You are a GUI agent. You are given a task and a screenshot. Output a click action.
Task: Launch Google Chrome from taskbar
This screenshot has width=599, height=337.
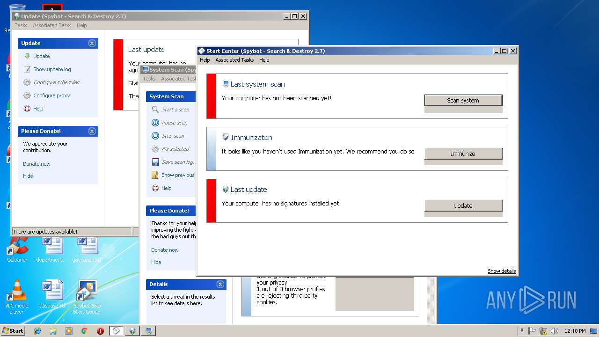[x=84, y=331]
